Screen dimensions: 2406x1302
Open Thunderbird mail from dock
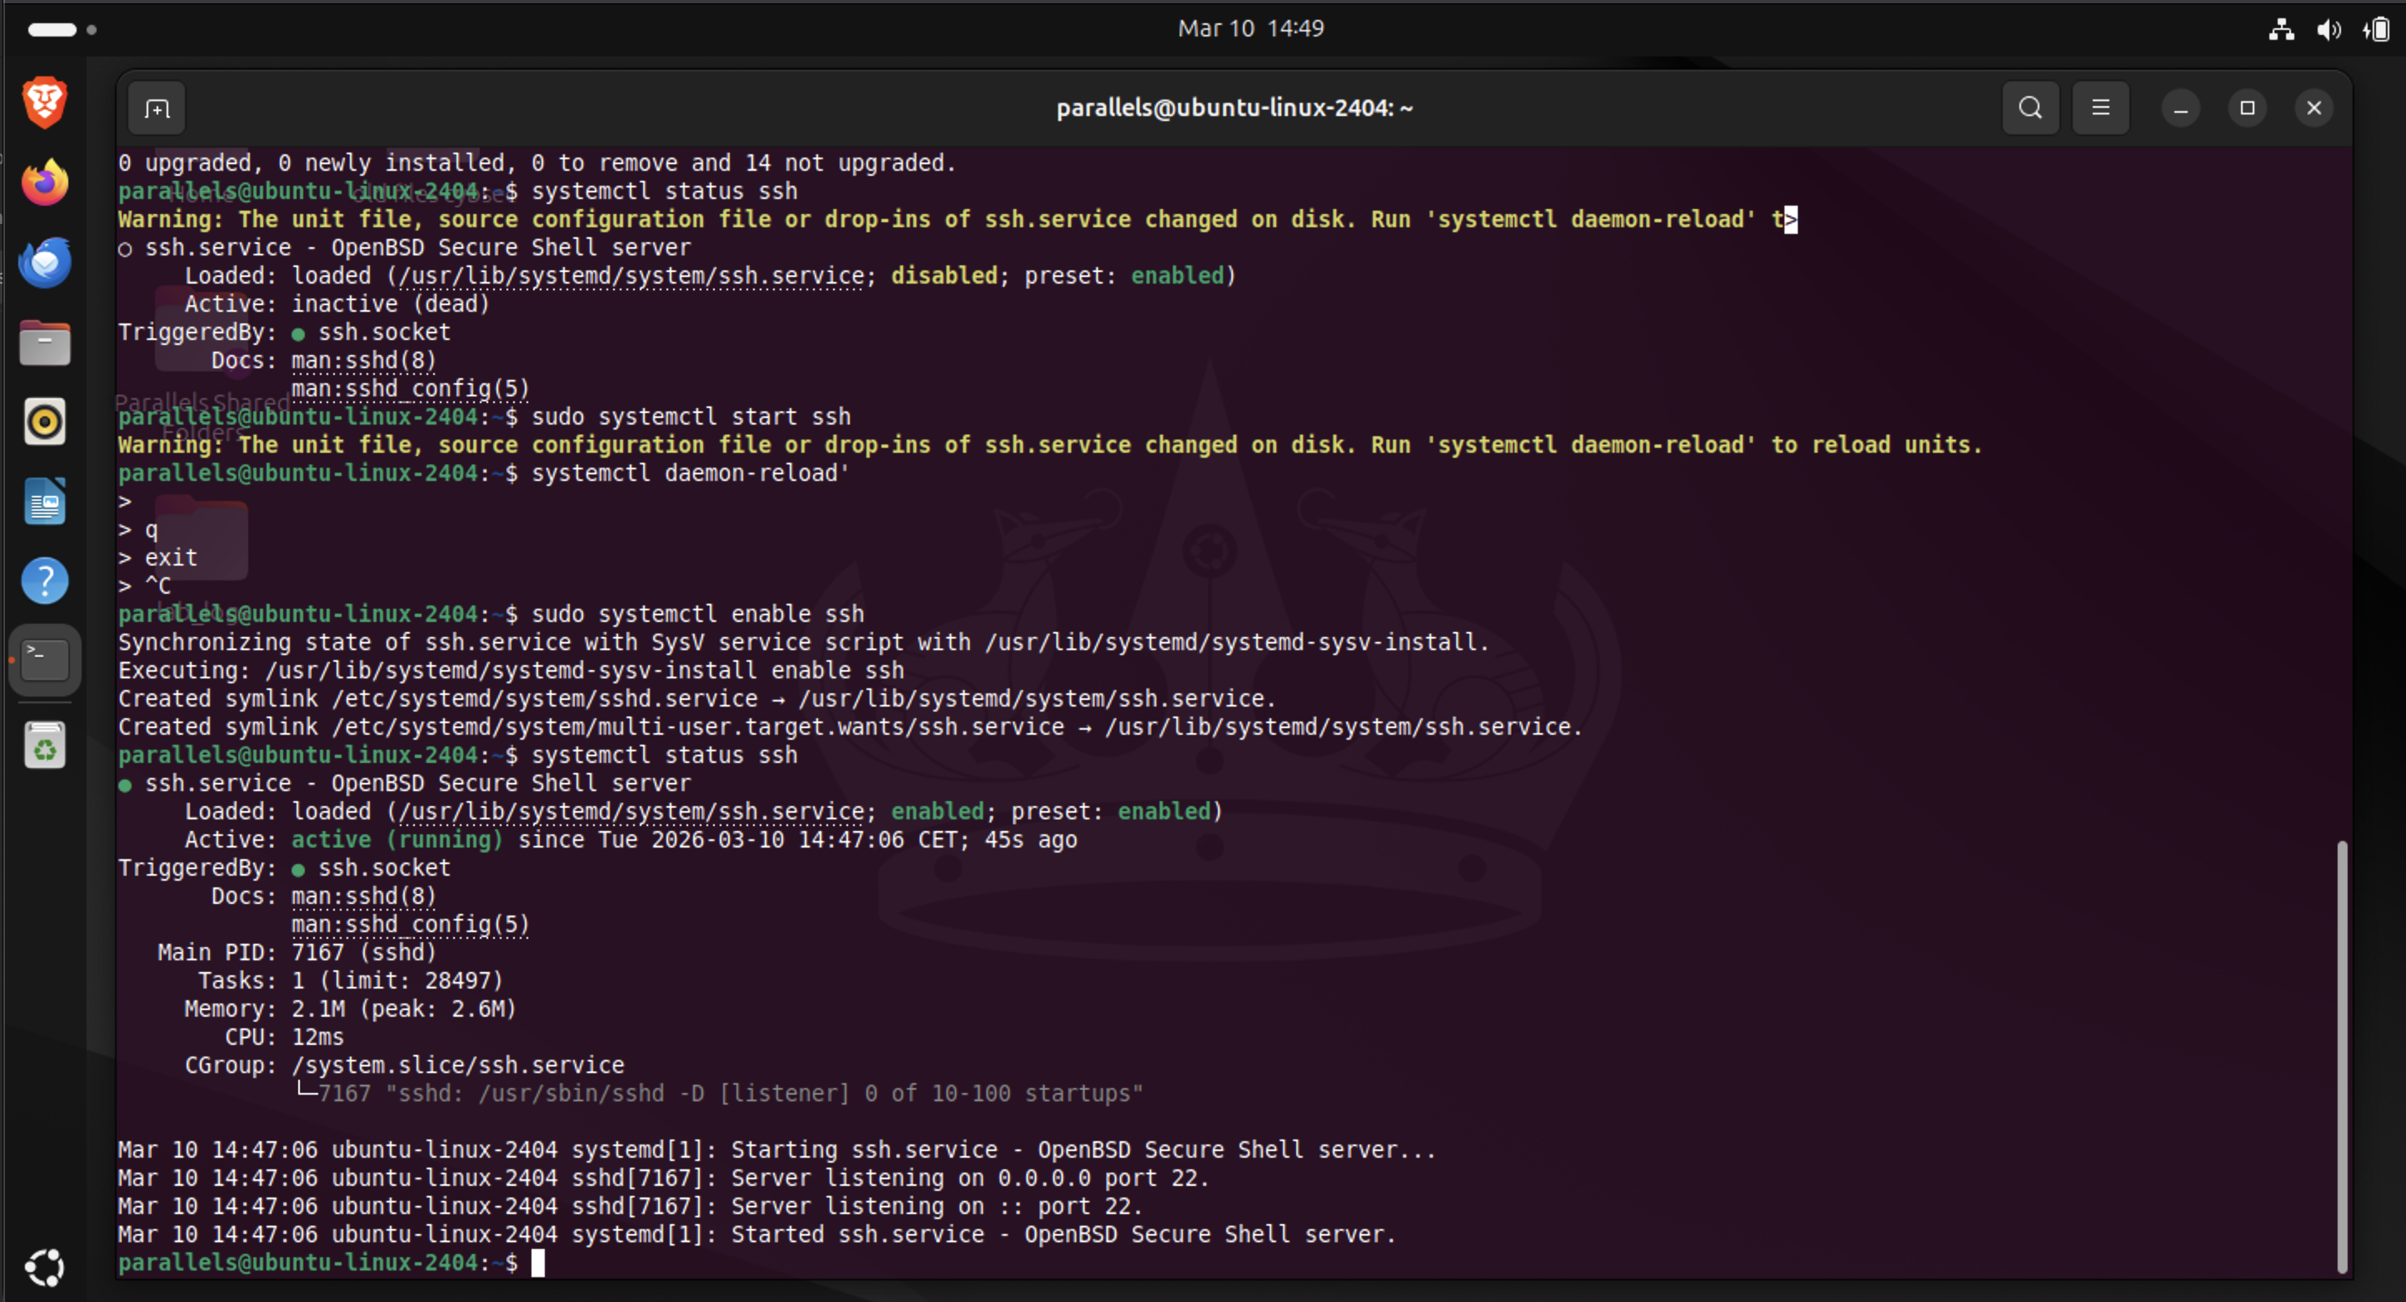pyautogui.click(x=45, y=262)
